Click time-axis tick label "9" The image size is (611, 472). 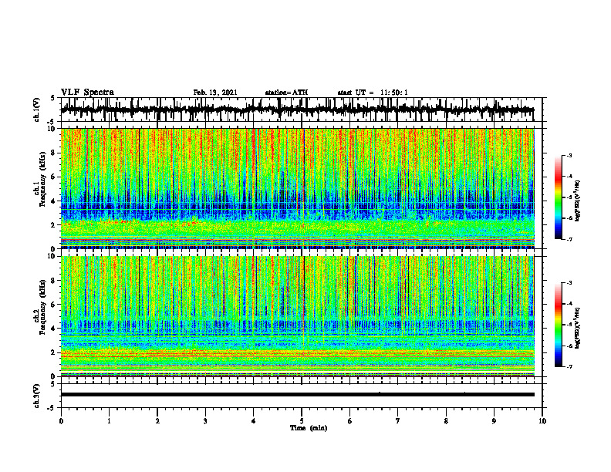pos(494,421)
